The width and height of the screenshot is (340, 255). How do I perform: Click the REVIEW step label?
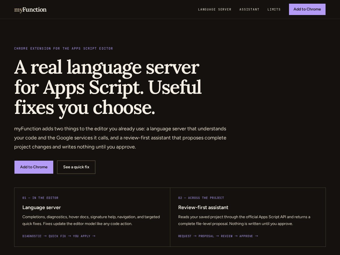coord(227,236)
